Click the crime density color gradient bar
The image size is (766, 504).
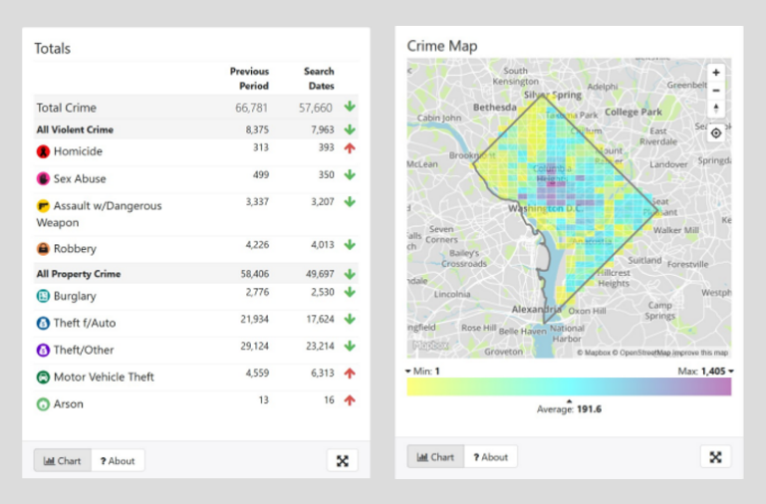pos(569,386)
